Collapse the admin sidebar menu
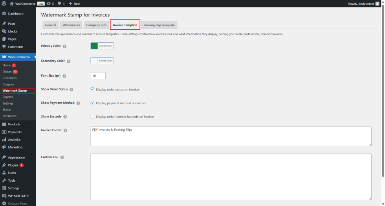The width and height of the screenshot is (385, 206). (x=17, y=203)
